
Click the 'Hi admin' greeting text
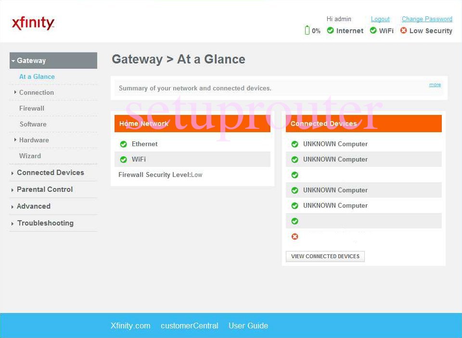click(339, 19)
